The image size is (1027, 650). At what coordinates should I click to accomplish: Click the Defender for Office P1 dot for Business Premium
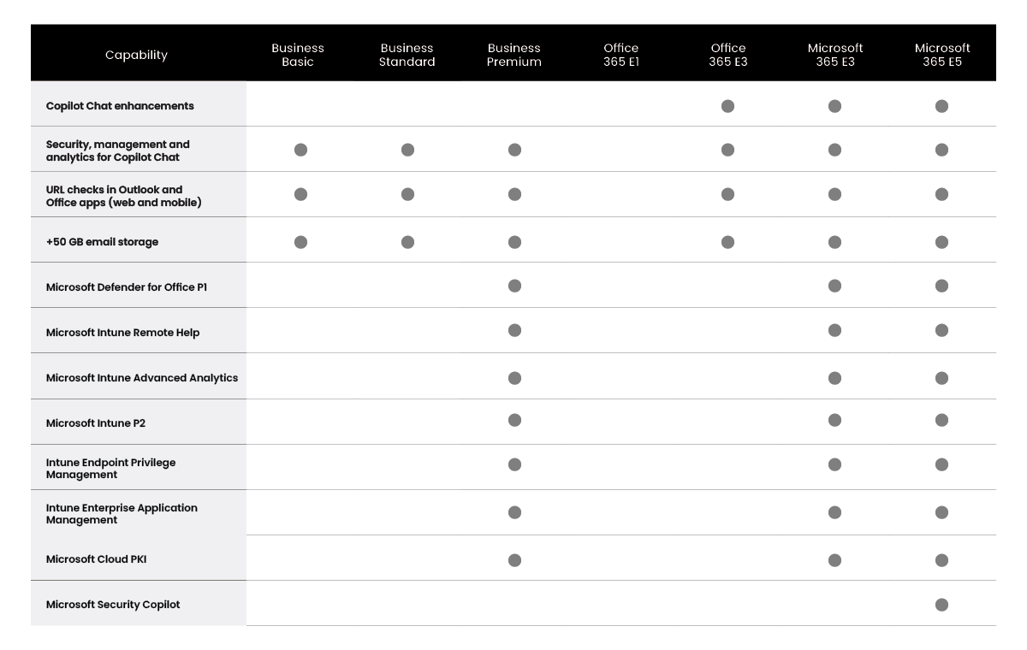pos(514,286)
